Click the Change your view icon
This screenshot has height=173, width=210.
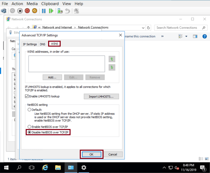click(181, 36)
